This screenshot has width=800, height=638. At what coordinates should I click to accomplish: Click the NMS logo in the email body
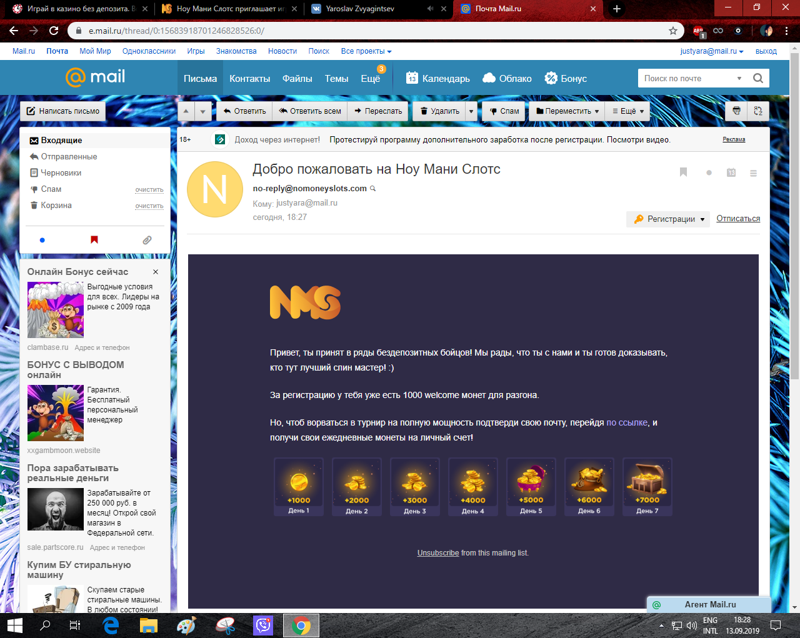click(305, 302)
